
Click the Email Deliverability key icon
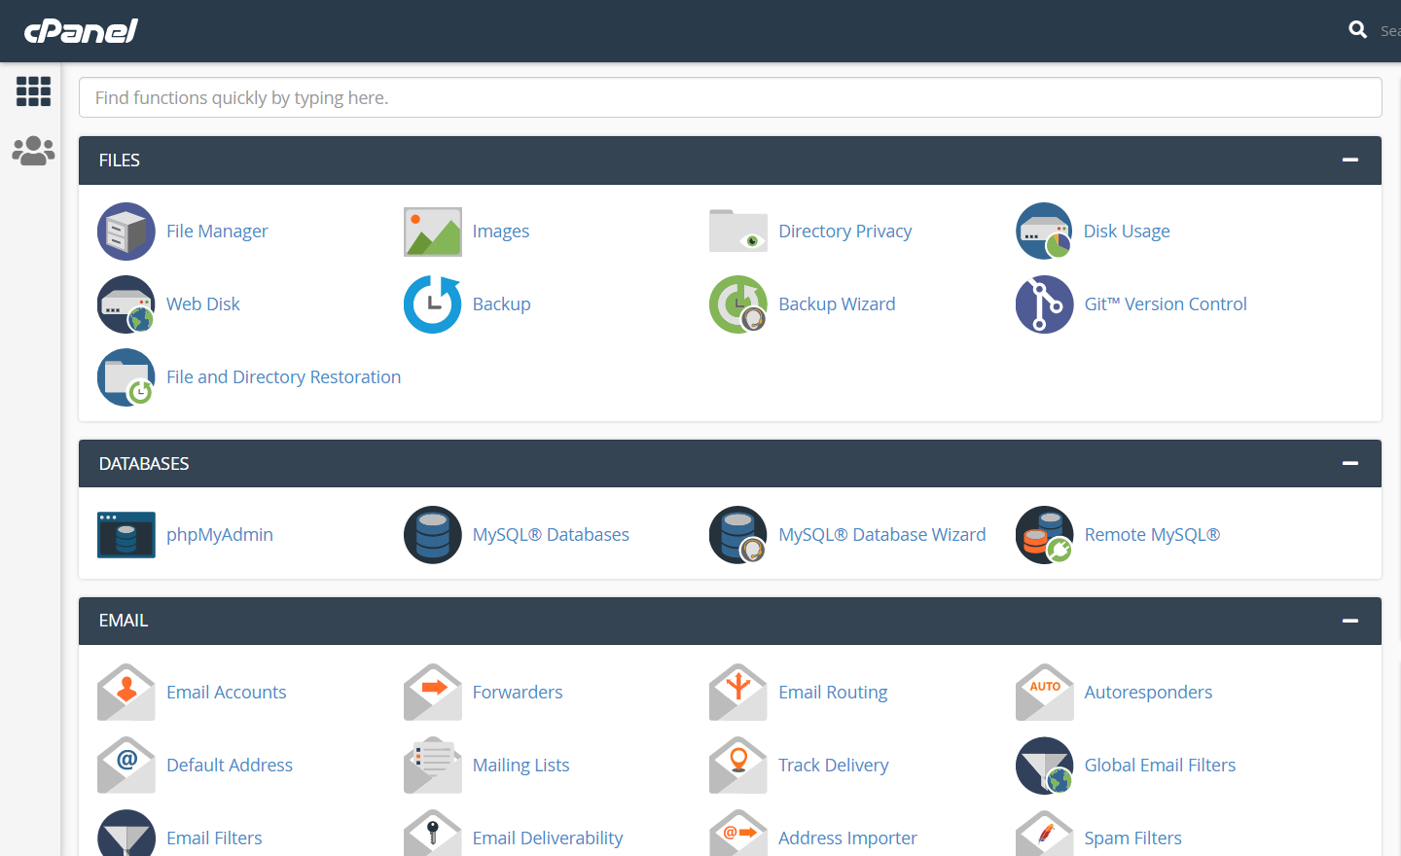(x=433, y=834)
